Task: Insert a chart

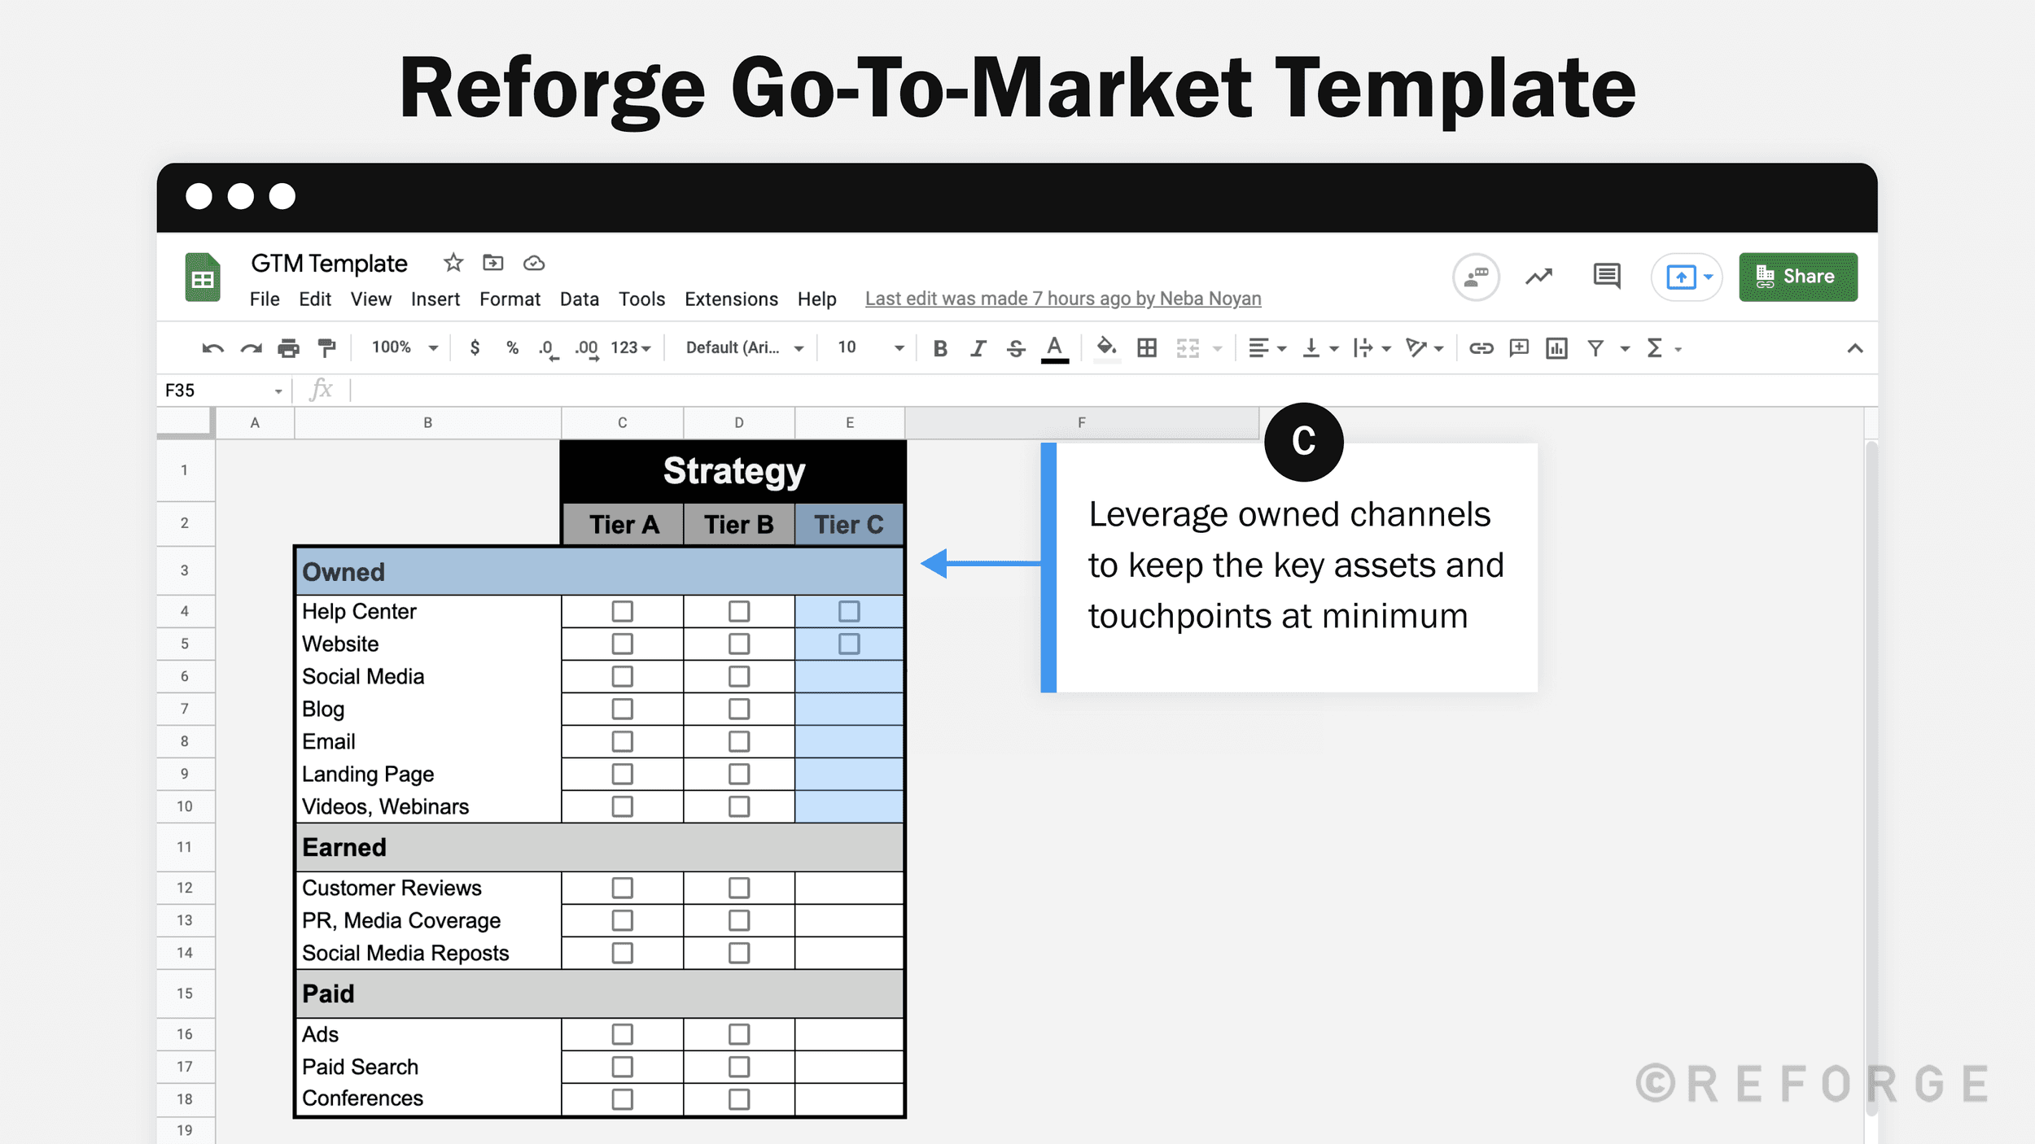Action: pos(1556,347)
